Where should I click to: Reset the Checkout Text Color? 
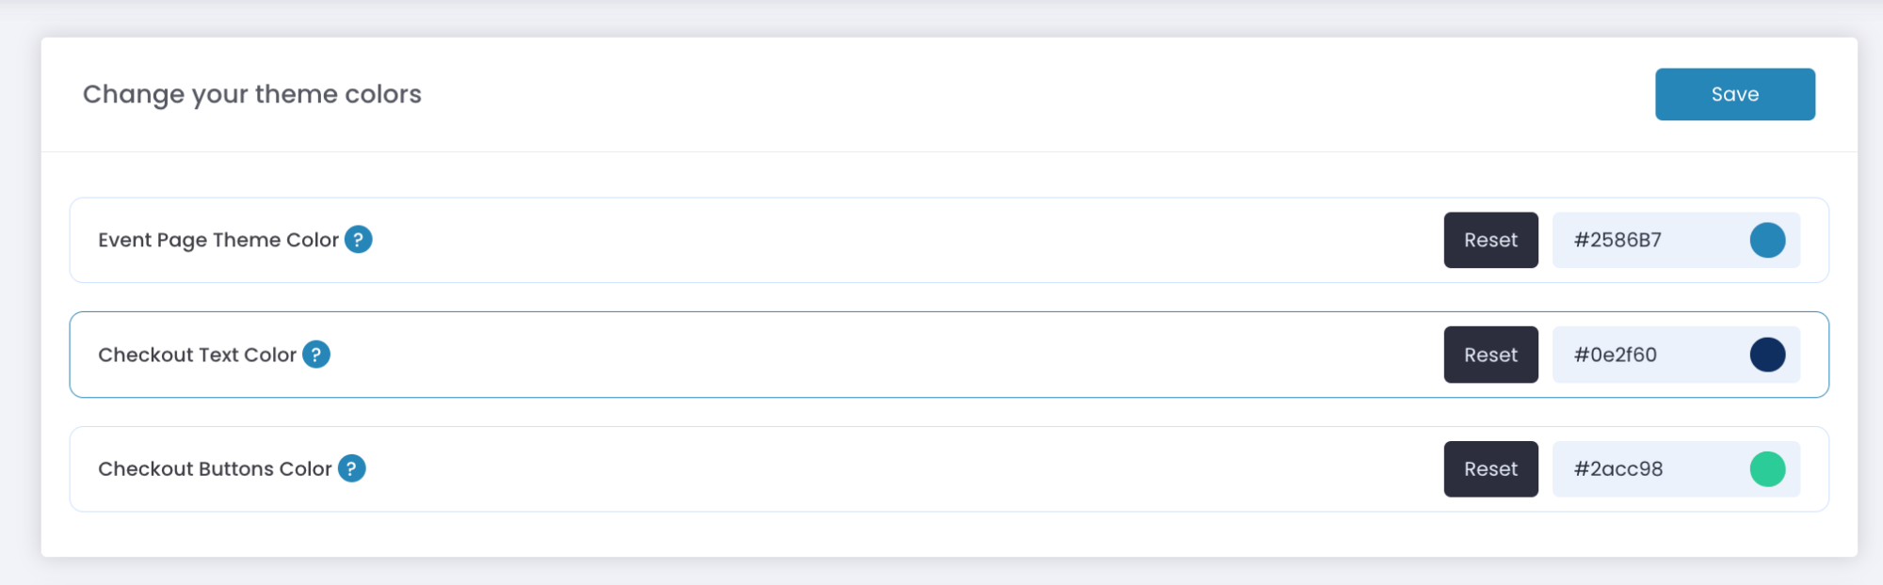tap(1490, 355)
